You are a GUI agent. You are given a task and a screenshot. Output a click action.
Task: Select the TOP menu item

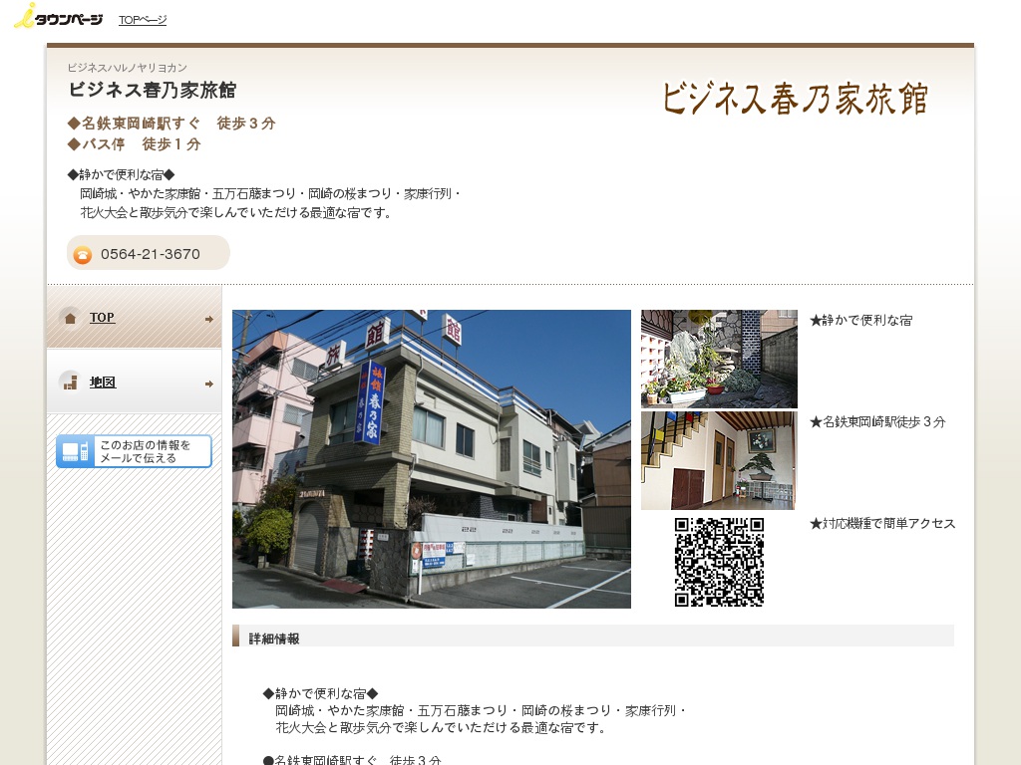pyautogui.click(x=103, y=318)
